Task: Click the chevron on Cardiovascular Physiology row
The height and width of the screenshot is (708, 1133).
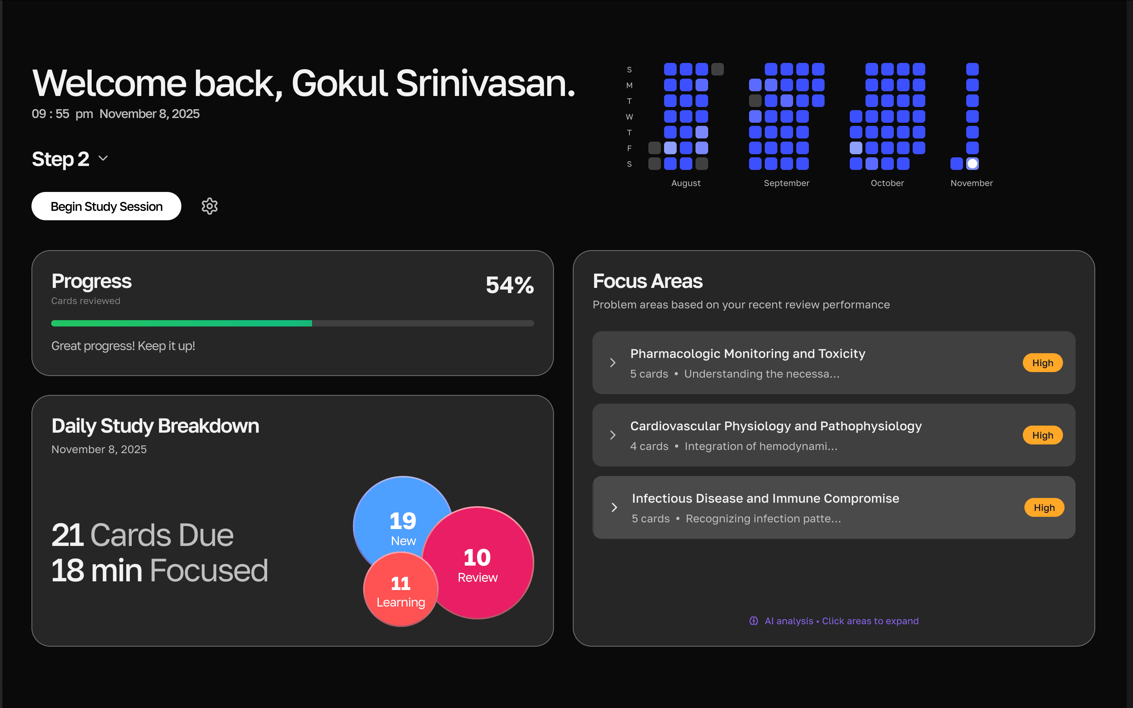Action: [x=613, y=435]
